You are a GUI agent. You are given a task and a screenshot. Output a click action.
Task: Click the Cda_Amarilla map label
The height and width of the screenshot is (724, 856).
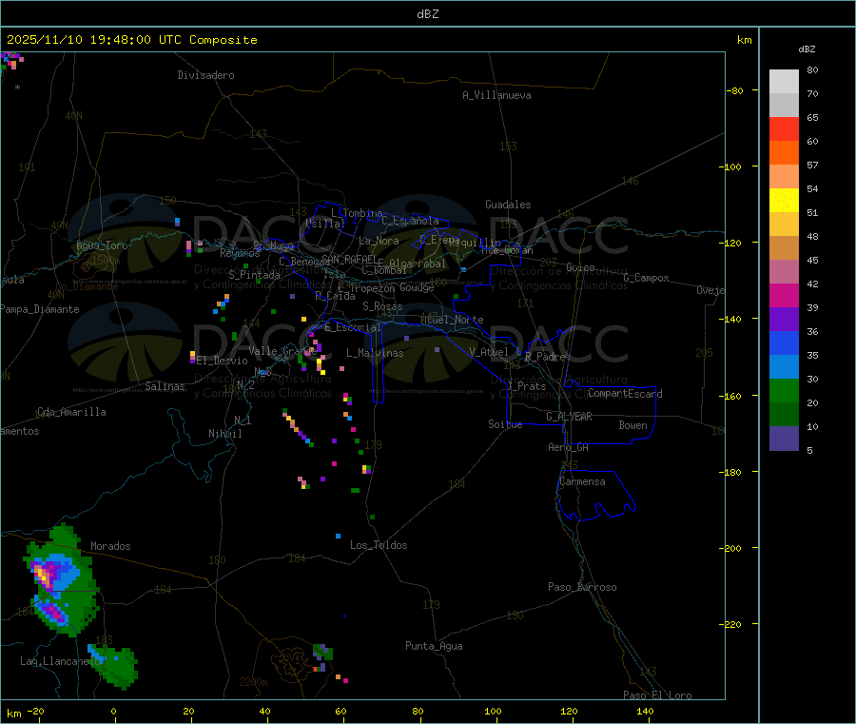coord(71,412)
